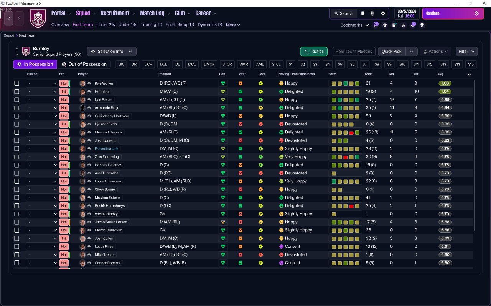491x306 pixels.
Task: Open the icon with the 1 notification badge
Action: point(413,25)
